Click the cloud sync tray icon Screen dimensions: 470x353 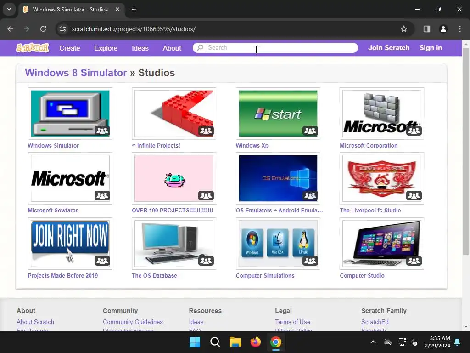pyautogui.click(x=388, y=342)
